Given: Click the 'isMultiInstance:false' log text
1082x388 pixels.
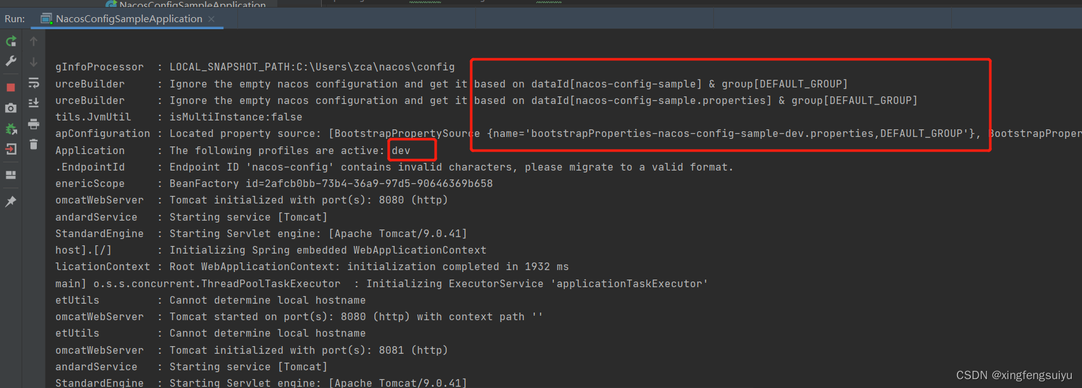Looking at the screenshot, I should point(236,117).
